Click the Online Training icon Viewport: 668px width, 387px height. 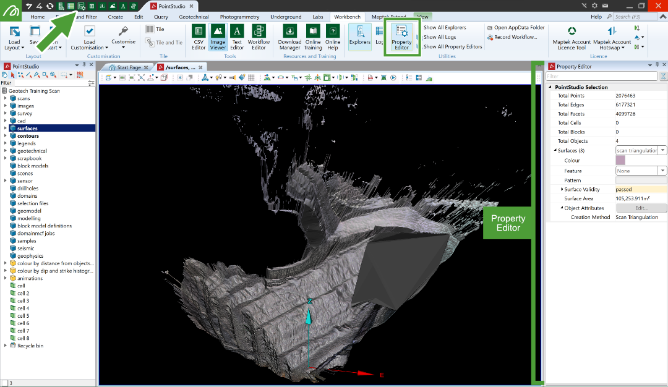click(x=313, y=37)
